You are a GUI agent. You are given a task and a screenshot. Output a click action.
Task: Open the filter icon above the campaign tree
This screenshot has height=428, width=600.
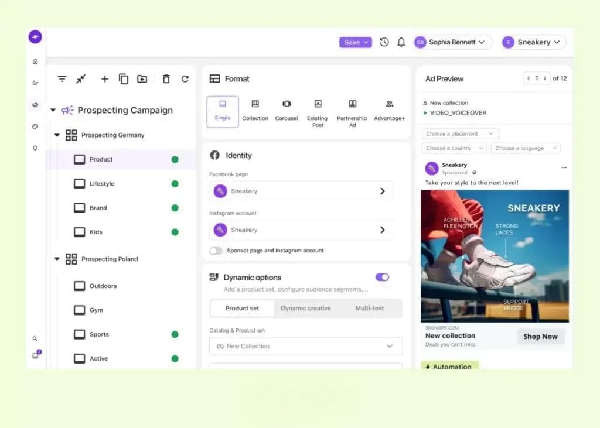coord(62,78)
